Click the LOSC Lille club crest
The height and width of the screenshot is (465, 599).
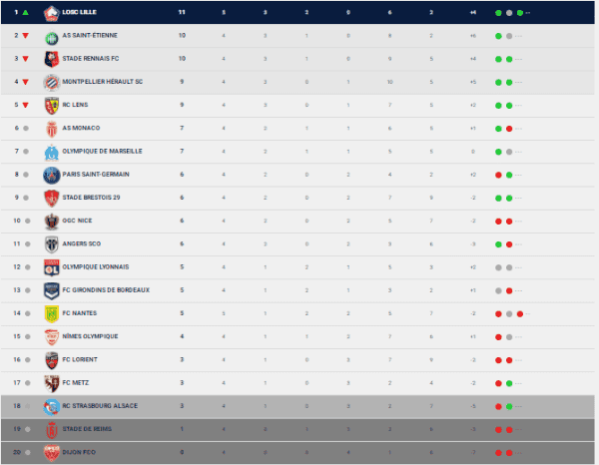pos(52,13)
